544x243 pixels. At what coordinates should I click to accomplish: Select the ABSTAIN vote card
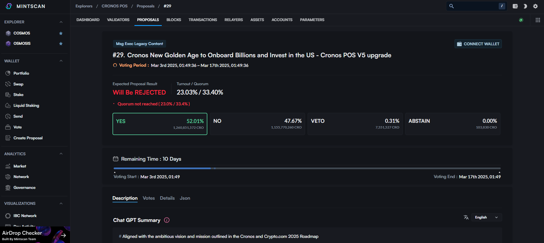pyautogui.click(x=453, y=124)
